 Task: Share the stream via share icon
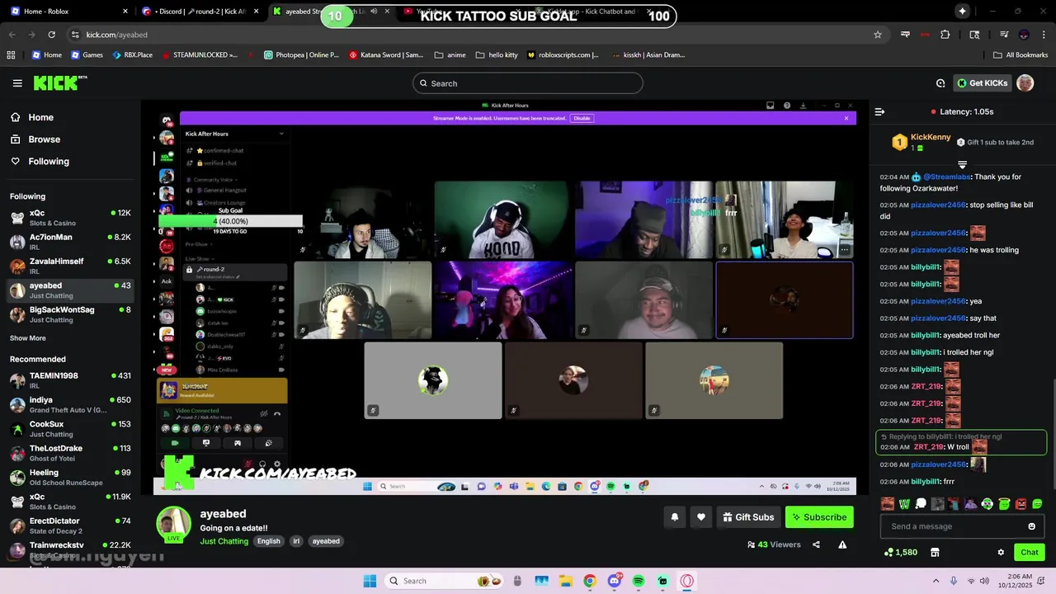[x=816, y=544]
